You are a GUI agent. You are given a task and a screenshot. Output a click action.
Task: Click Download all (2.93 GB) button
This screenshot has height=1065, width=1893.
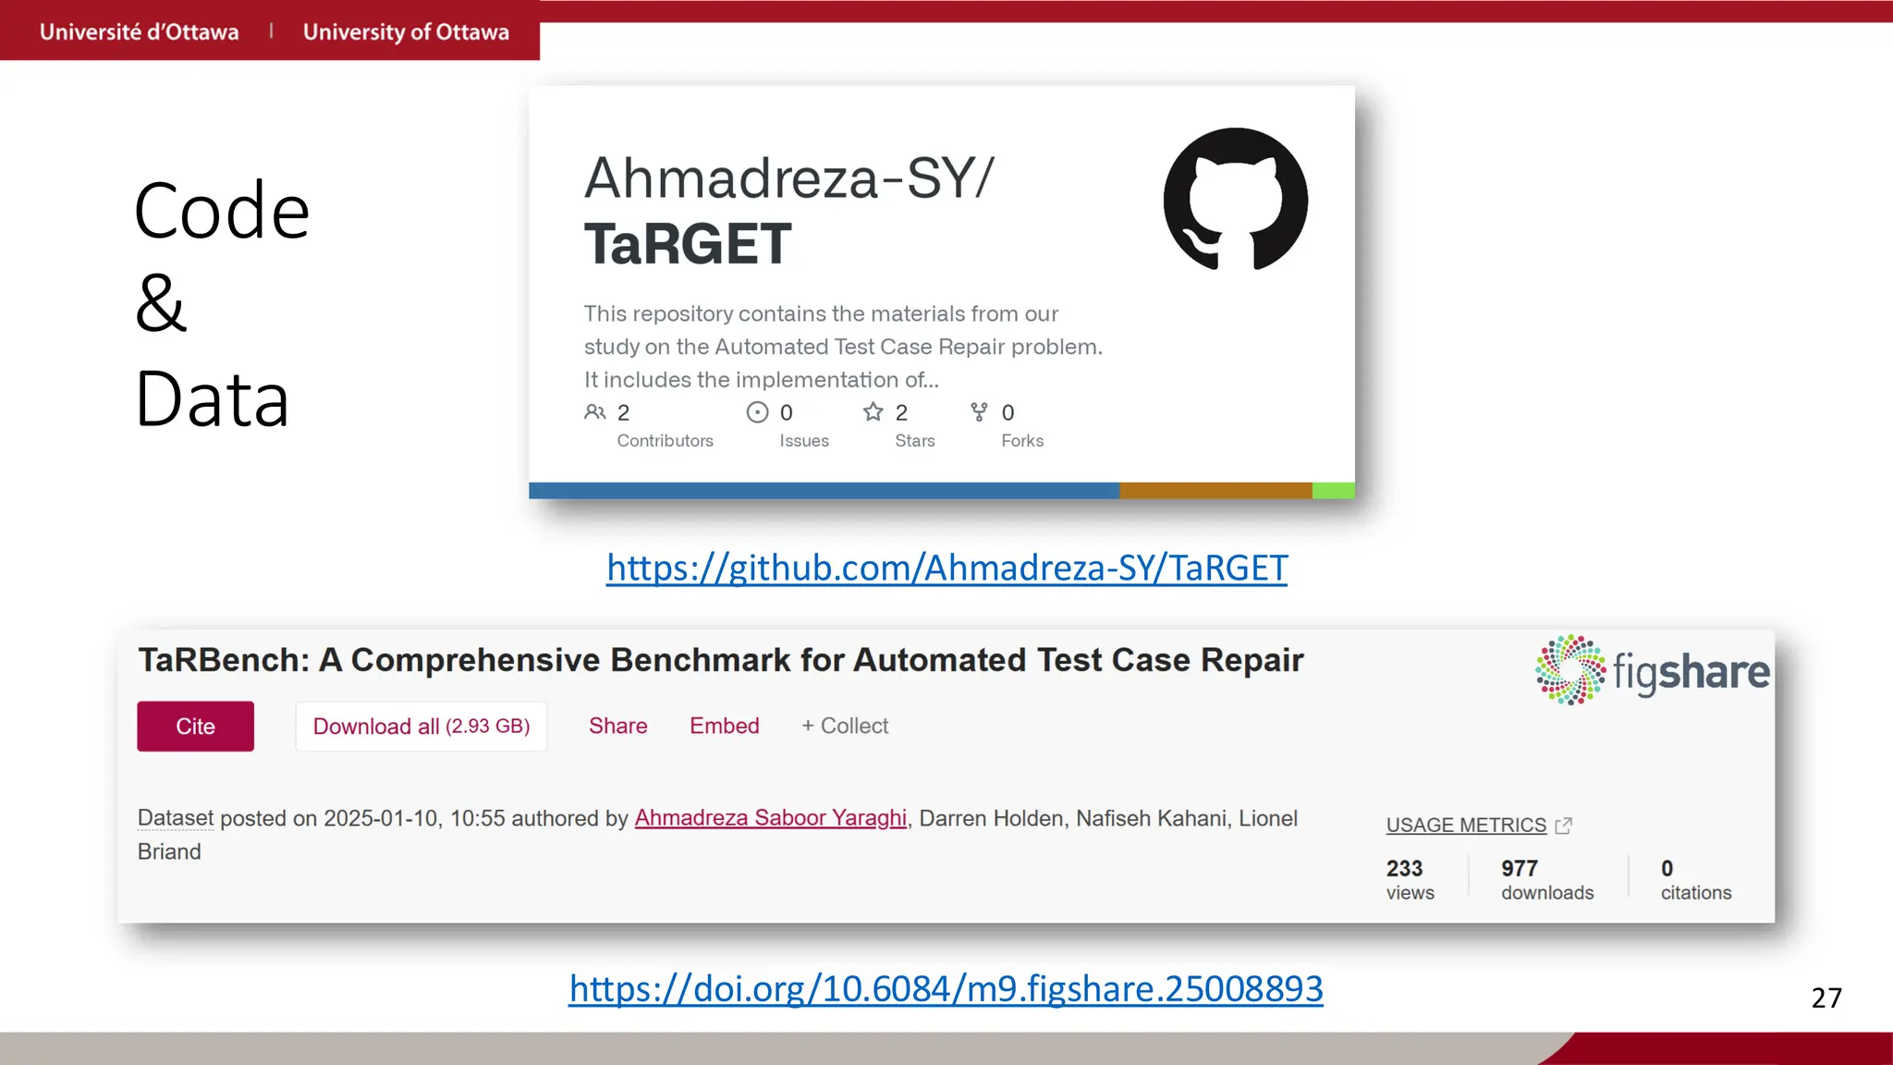point(421,726)
